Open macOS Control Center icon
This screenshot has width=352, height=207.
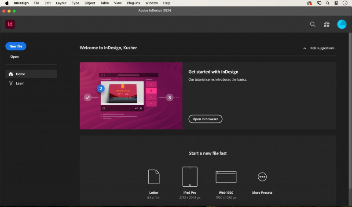337,3
